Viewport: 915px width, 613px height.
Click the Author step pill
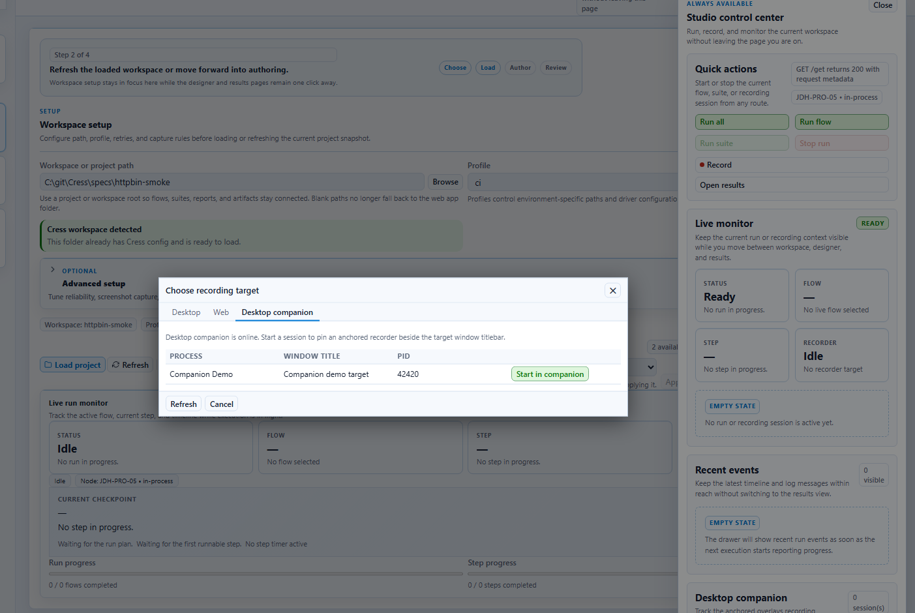click(520, 68)
